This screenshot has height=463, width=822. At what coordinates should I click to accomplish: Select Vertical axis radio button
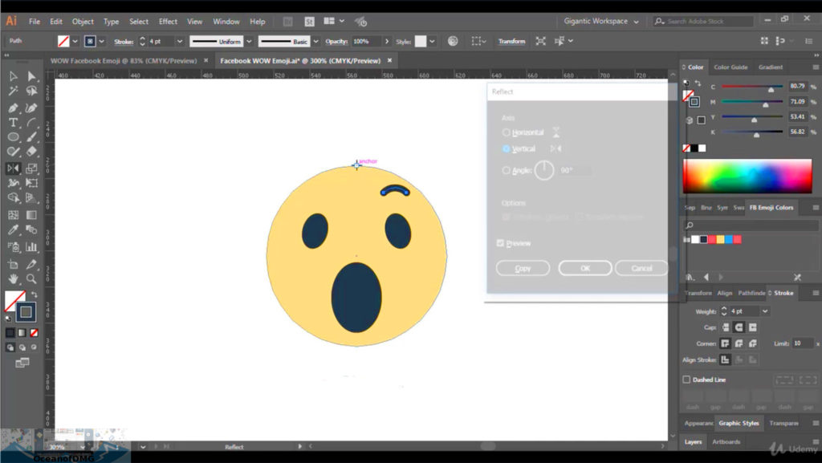pos(506,148)
